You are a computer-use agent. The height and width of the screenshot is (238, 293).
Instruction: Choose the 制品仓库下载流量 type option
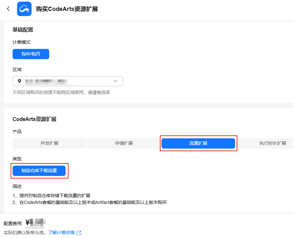(x=39, y=170)
